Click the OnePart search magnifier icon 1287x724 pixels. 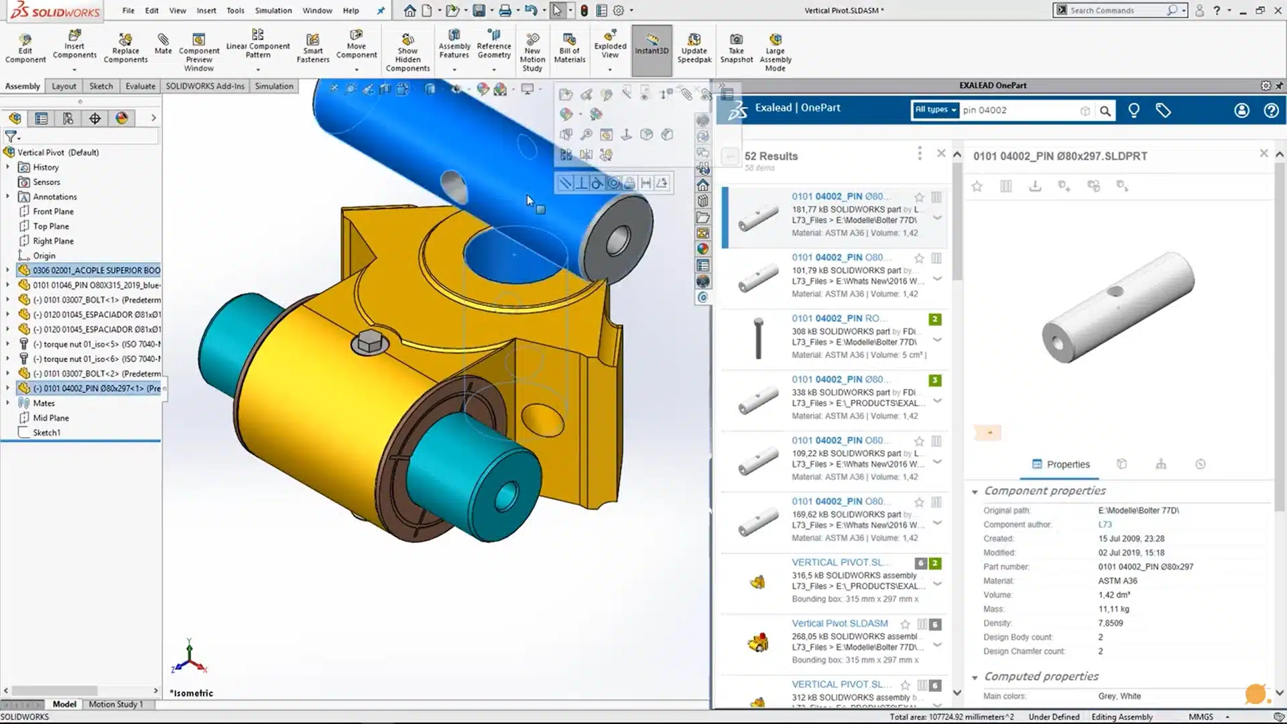pyautogui.click(x=1105, y=110)
